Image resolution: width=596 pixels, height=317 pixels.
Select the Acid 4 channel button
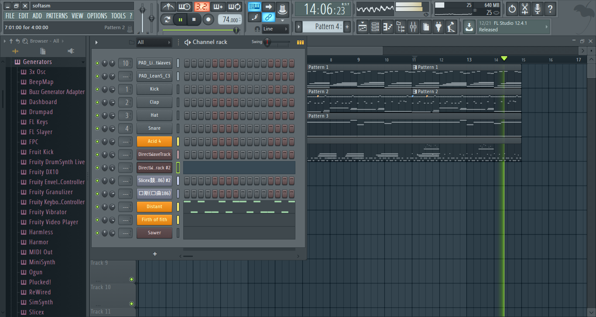coord(154,141)
